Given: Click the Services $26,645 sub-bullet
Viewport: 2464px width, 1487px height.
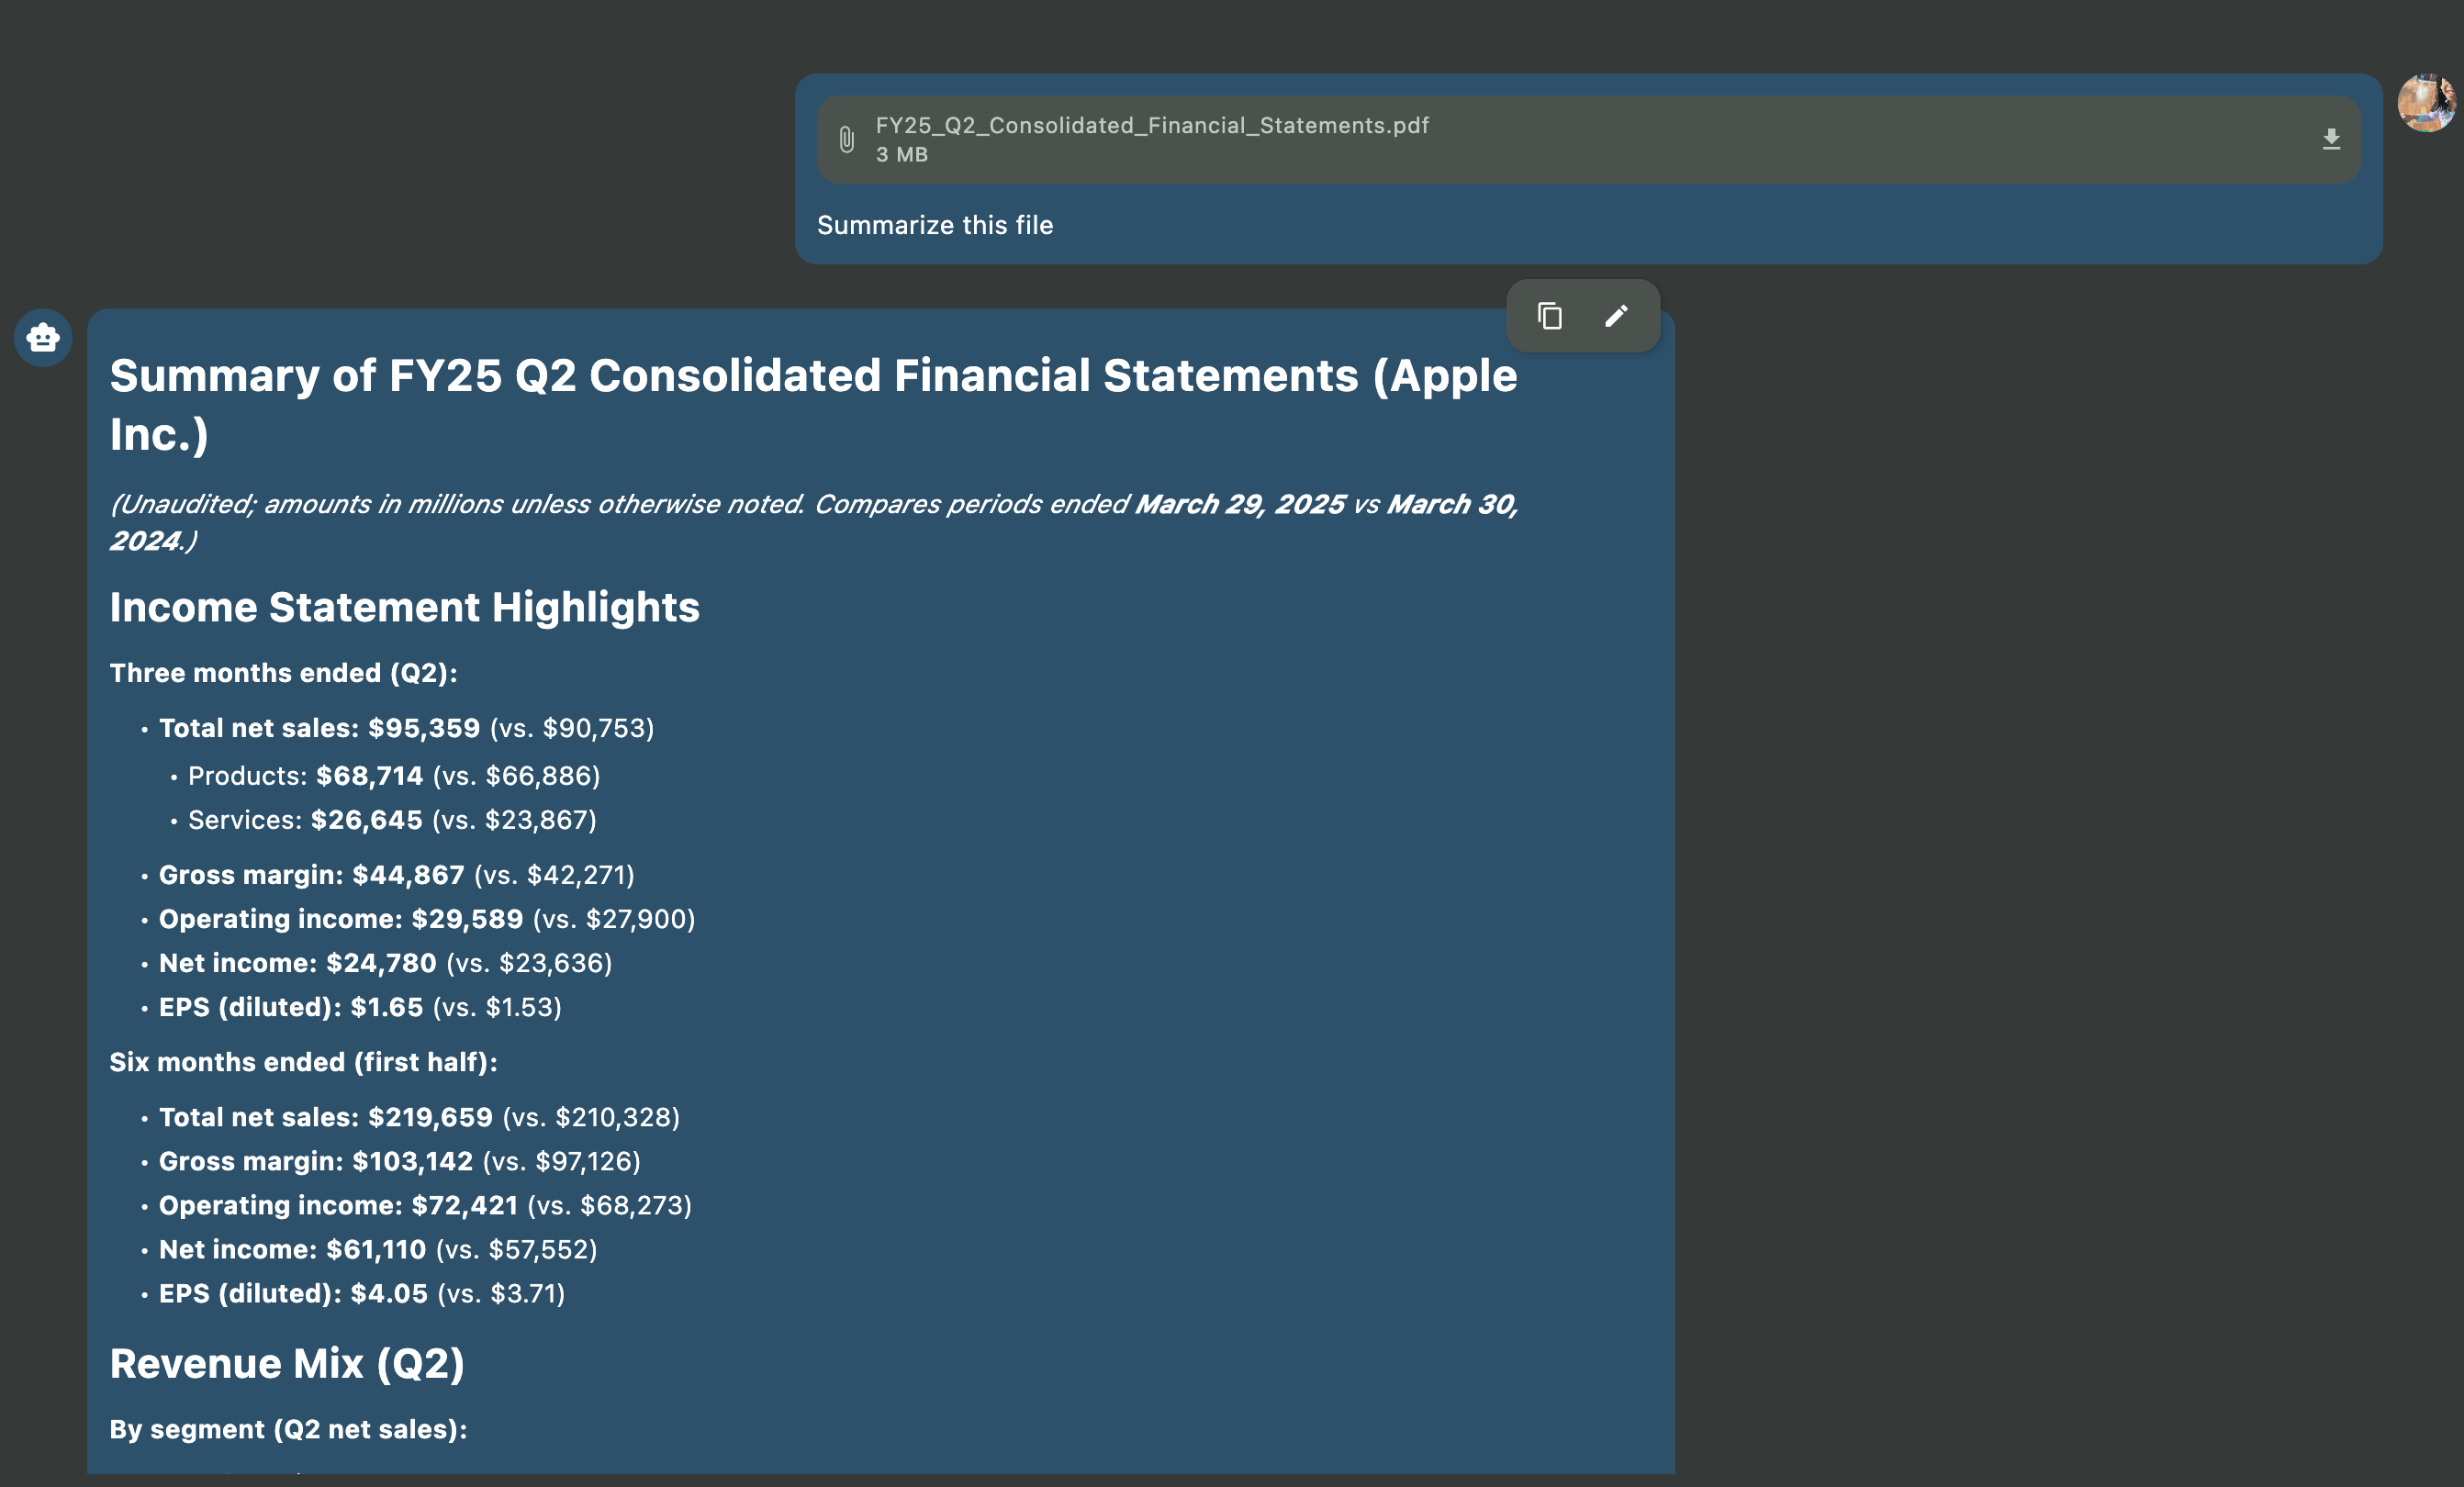Looking at the screenshot, I should (392, 820).
